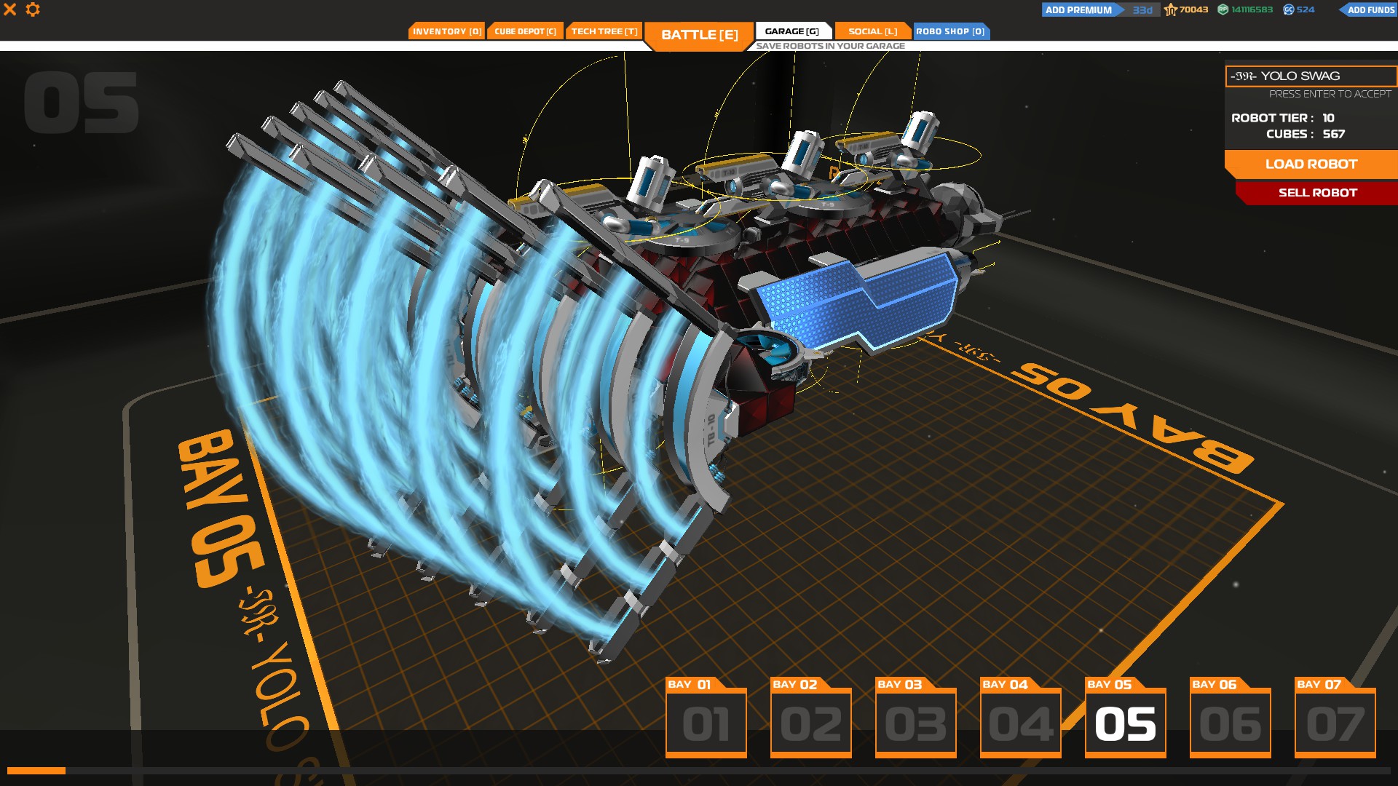The width and height of the screenshot is (1398, 786).
Task: Click the bay list scrollbar at bottom
Action: coord(699,770)
